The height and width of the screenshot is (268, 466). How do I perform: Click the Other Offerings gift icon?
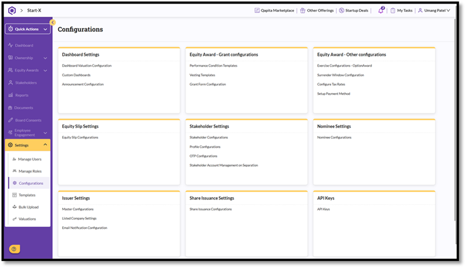(302, 10)
